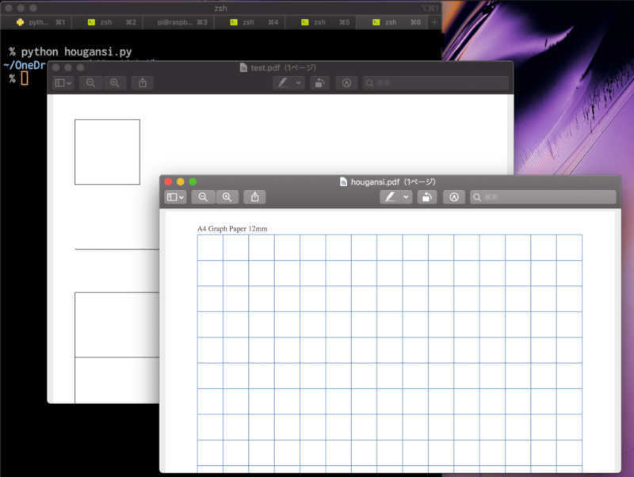Close the hougansi.pdf window
Screen dimensions: 634x477
168,182
